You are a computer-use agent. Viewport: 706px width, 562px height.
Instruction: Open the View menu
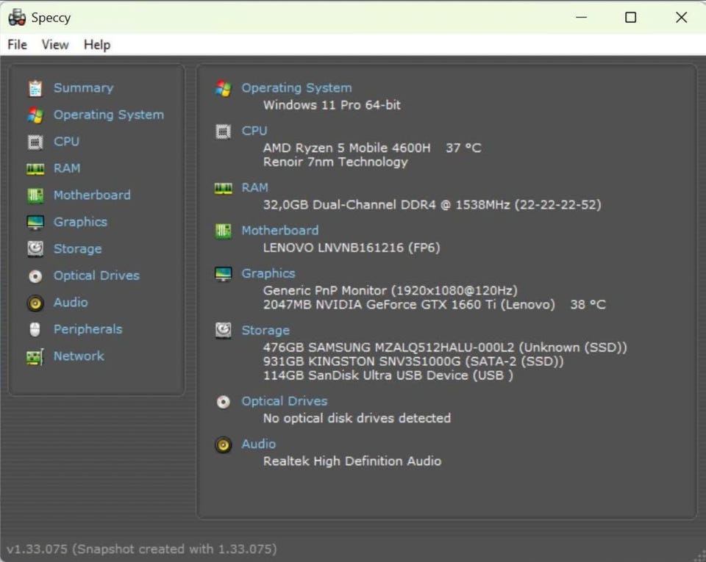pyautogui.click(x=55, y=45)
